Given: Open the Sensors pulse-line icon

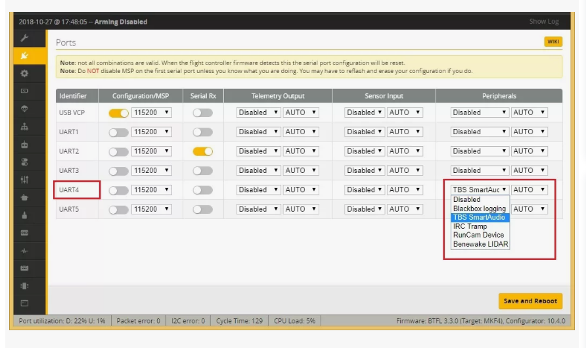Looking at the screenshot, I should coord(25,251).
